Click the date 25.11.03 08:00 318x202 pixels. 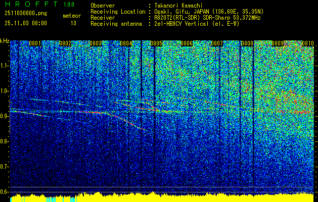click(x=26, y=23)
